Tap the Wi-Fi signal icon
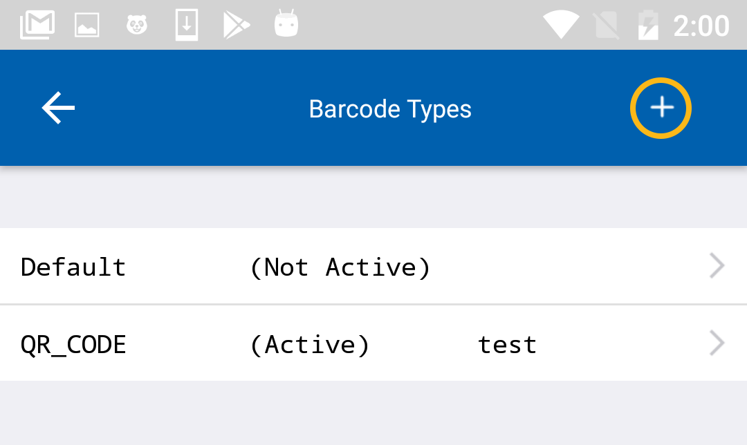Image resolution: width=747 pixels, height=445 pixels. [x=560, y=26]
